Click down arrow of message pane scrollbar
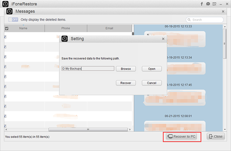231x151 pixels. pyautogui.click(x=225, y=129)
